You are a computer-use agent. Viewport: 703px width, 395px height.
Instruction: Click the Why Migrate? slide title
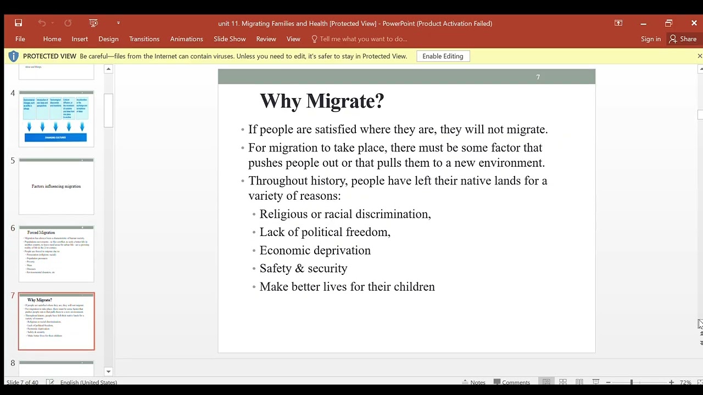(322, 101)
